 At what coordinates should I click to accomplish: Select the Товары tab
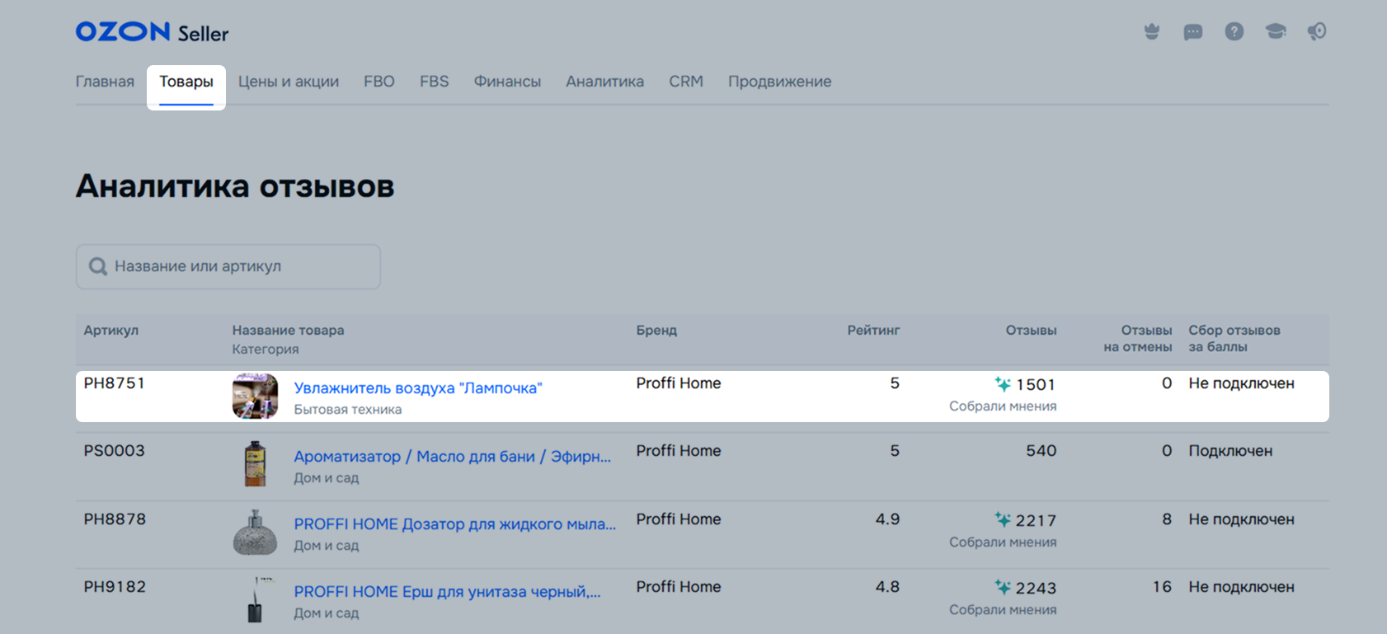pyautogui.click(x=186, y=82)
